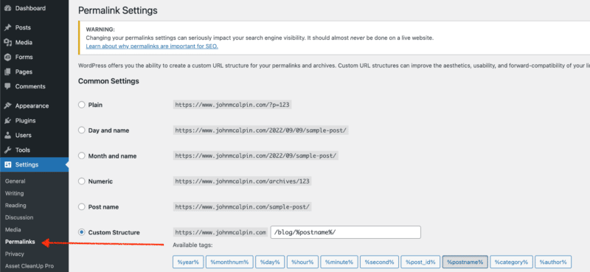The height and width of the screenshot is (272, 590).
Task: Click the Month and name example URL
Action: pyautogui.click(x=256, y=156)
